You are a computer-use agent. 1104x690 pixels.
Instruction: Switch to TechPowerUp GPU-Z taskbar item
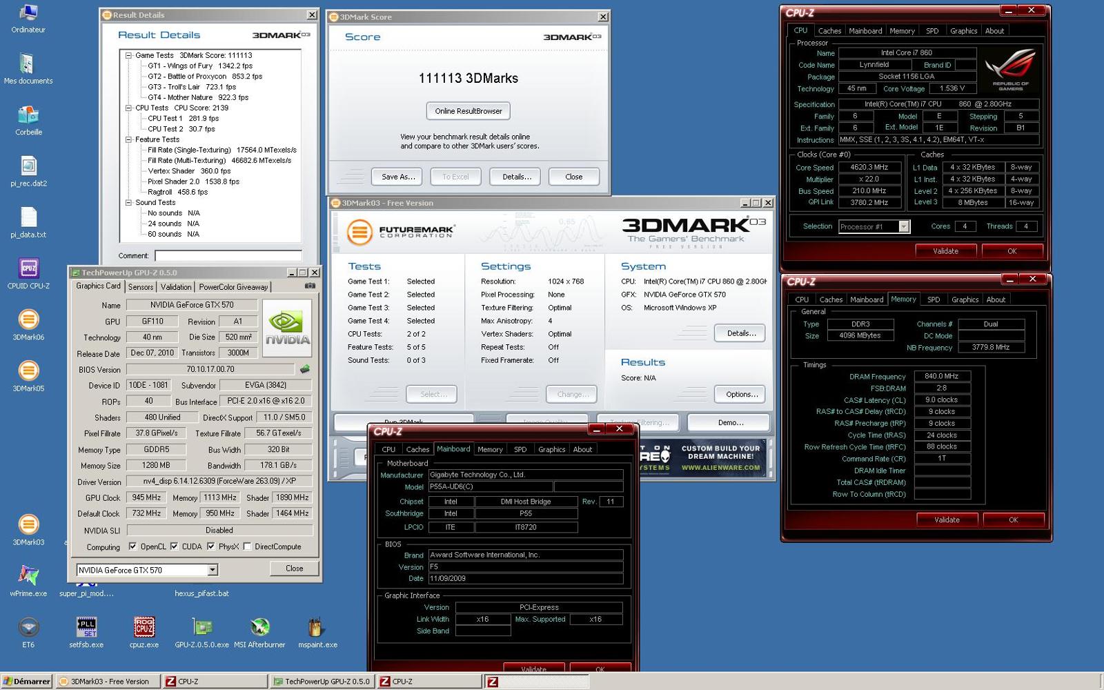pos(323,681)
